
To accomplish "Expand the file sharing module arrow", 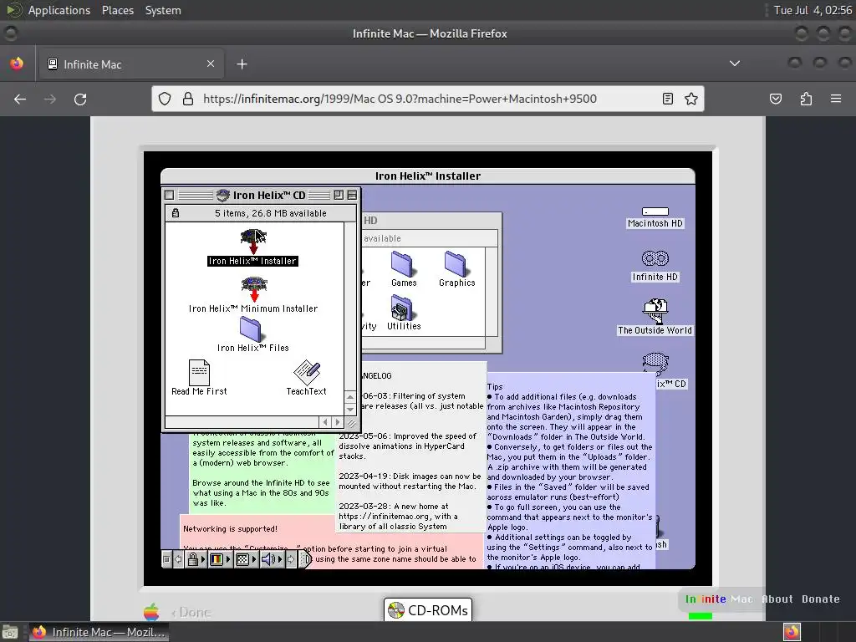I will (203, 559).
